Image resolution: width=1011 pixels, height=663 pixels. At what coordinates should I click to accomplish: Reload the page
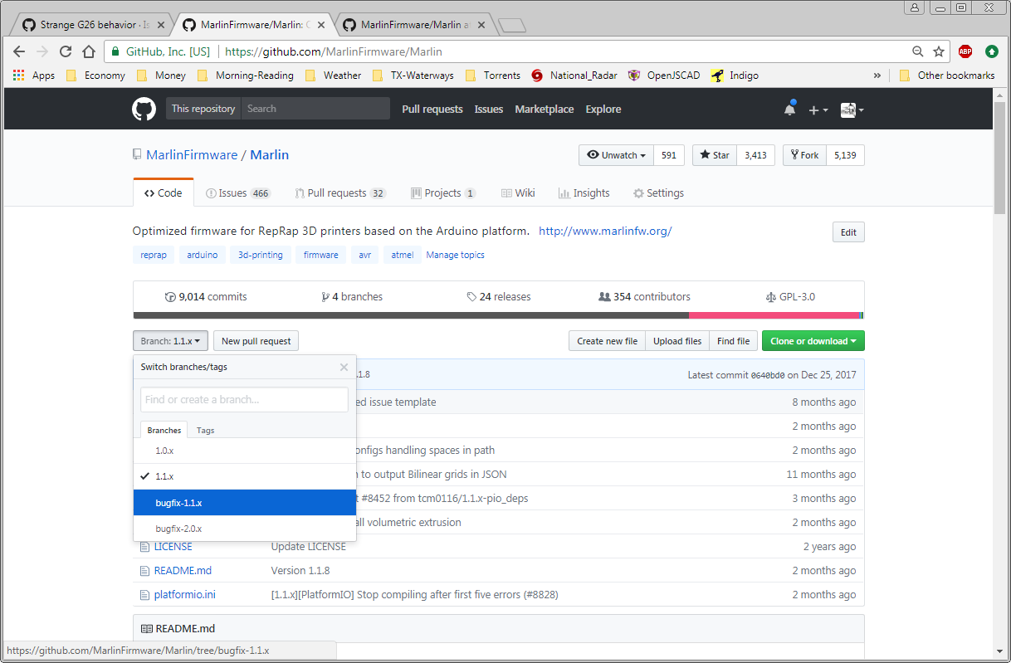pos(66,51)
